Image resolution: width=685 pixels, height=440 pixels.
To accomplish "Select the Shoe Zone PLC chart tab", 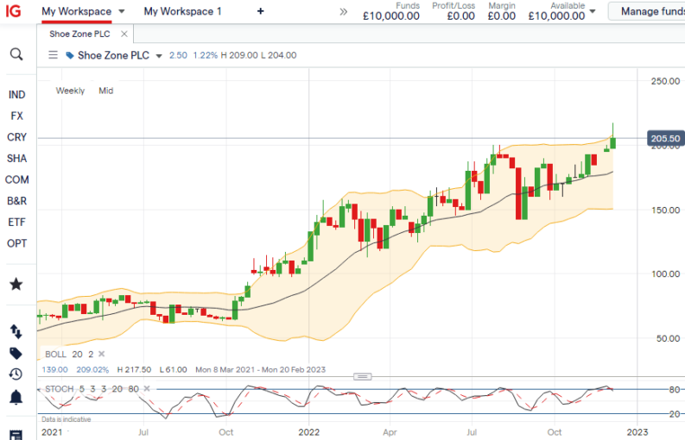I will [x=79, y=34].
